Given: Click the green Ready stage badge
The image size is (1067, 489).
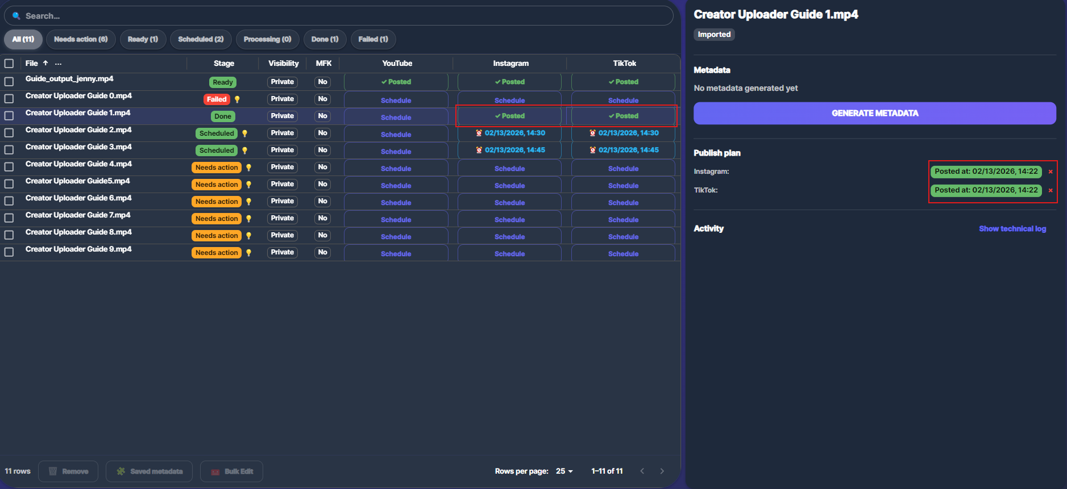Looking at the screenshot, I should pyautogui.click(x=222, y=82).
